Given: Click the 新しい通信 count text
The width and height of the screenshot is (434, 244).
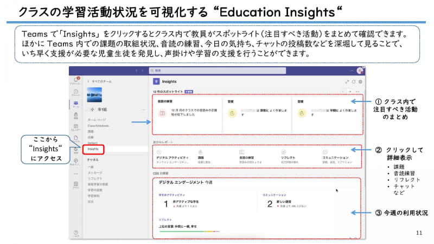Looking at the screenshot, I should [x=284, y=202].
